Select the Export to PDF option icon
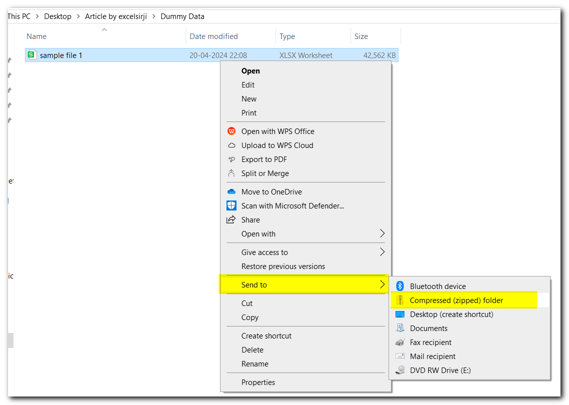569x405 pixels. click(231, 159)
